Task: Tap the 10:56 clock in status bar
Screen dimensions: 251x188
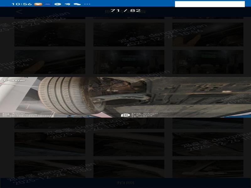Action: click(21, 4)
